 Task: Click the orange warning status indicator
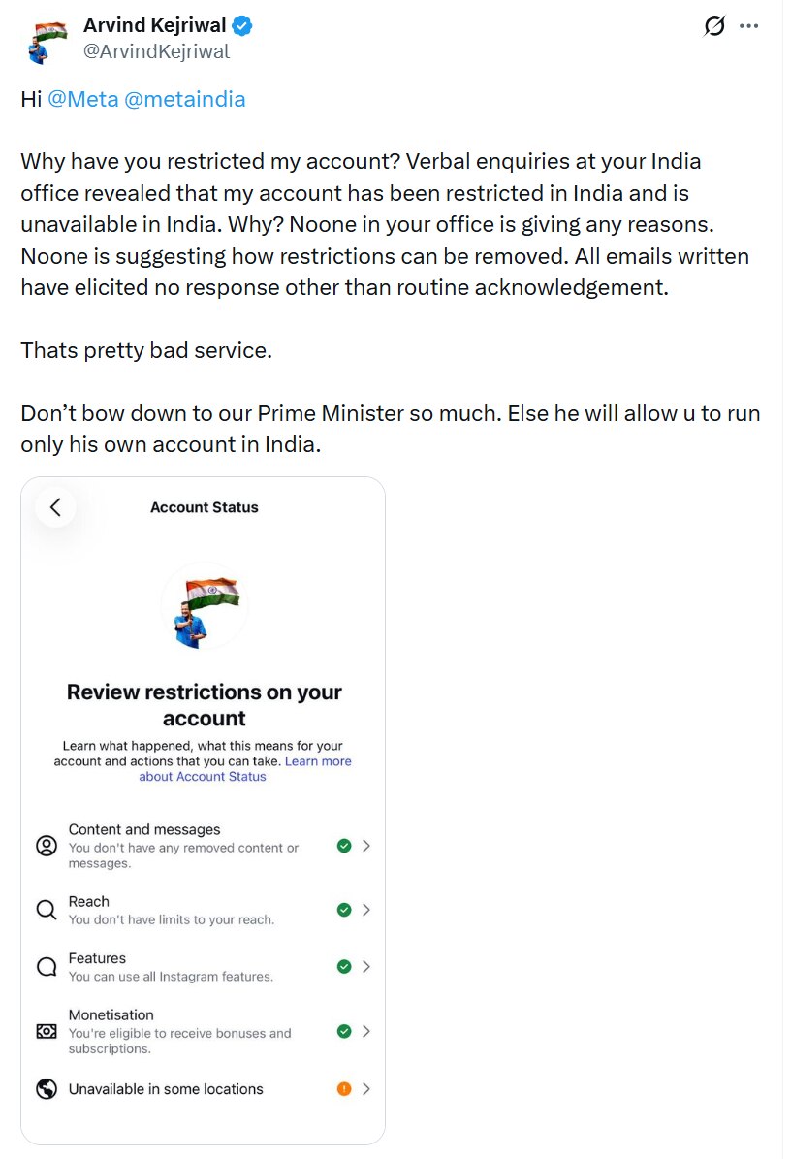tap(344, 1089)
